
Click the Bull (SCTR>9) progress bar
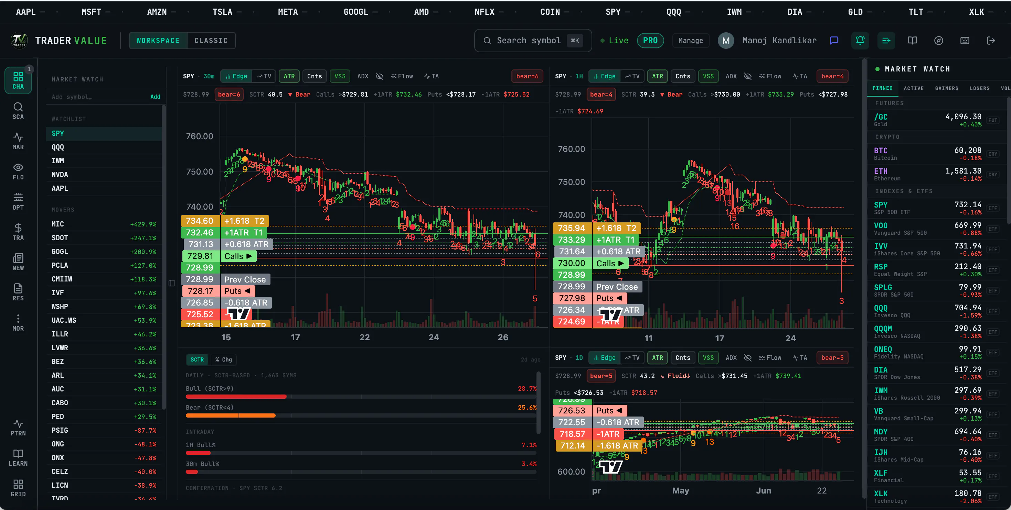click(361, 397)
